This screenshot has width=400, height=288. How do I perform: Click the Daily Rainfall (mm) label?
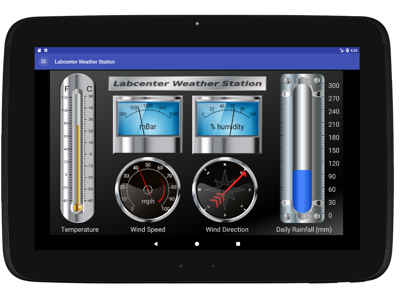click(304, 230)
